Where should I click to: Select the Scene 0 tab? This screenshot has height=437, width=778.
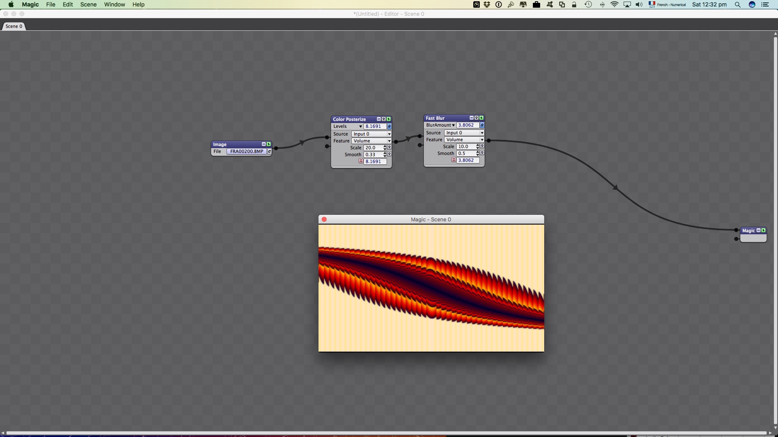[14, 26]
